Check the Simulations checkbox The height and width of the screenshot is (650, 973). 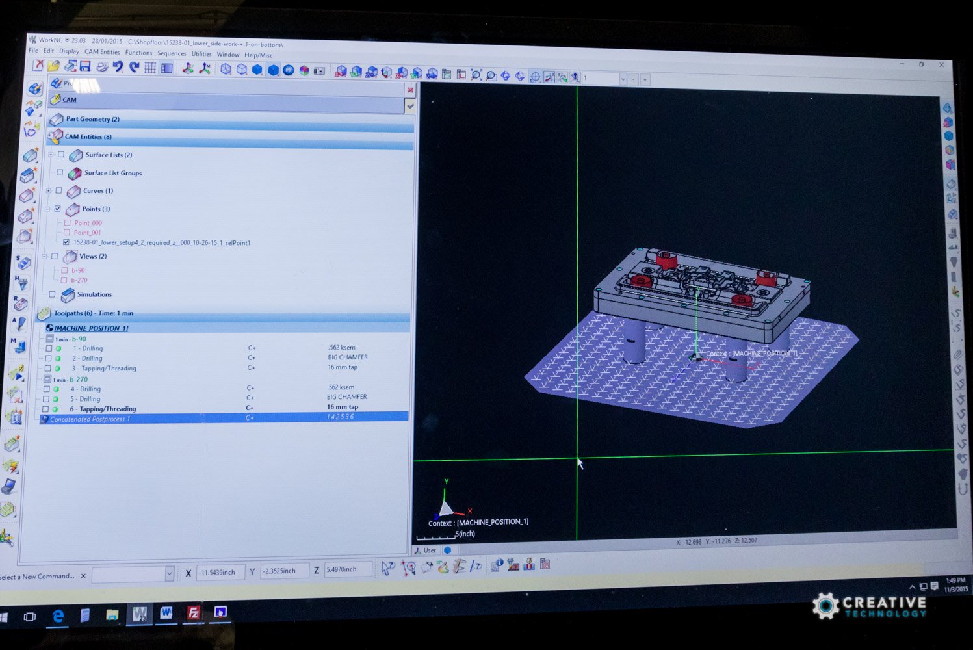(x=53, y=294)
